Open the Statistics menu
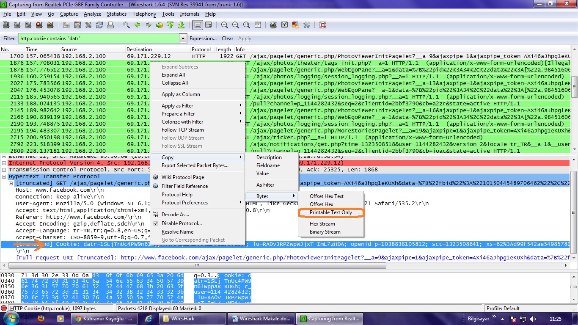578x325 pixels. tap(116, 14)
